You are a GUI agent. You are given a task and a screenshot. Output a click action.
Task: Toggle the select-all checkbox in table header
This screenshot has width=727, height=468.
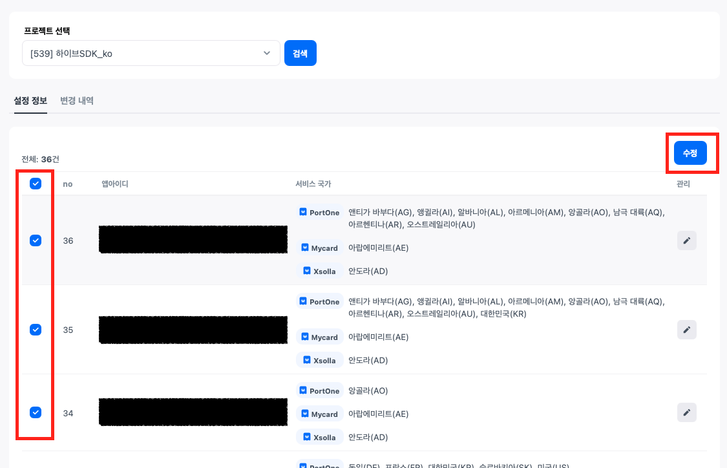coord(36,184)
